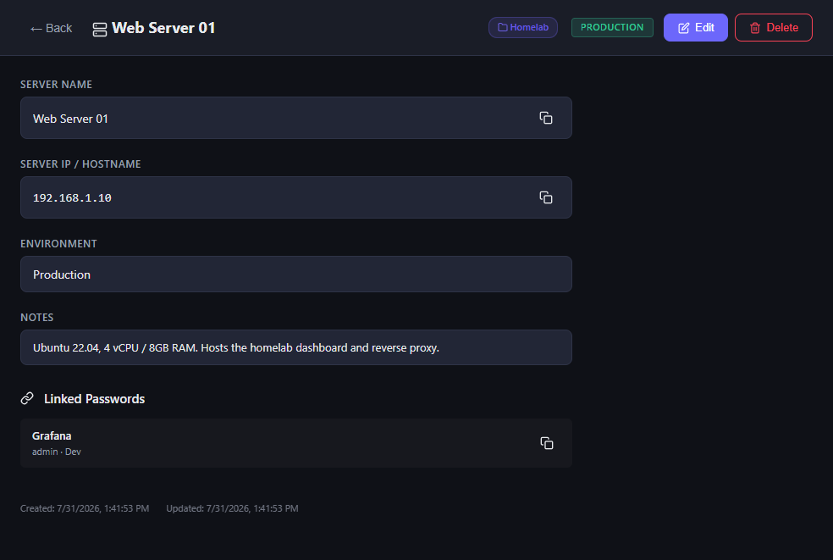Click the server icon beside Web Server 01 title

(x=99, y=30)
